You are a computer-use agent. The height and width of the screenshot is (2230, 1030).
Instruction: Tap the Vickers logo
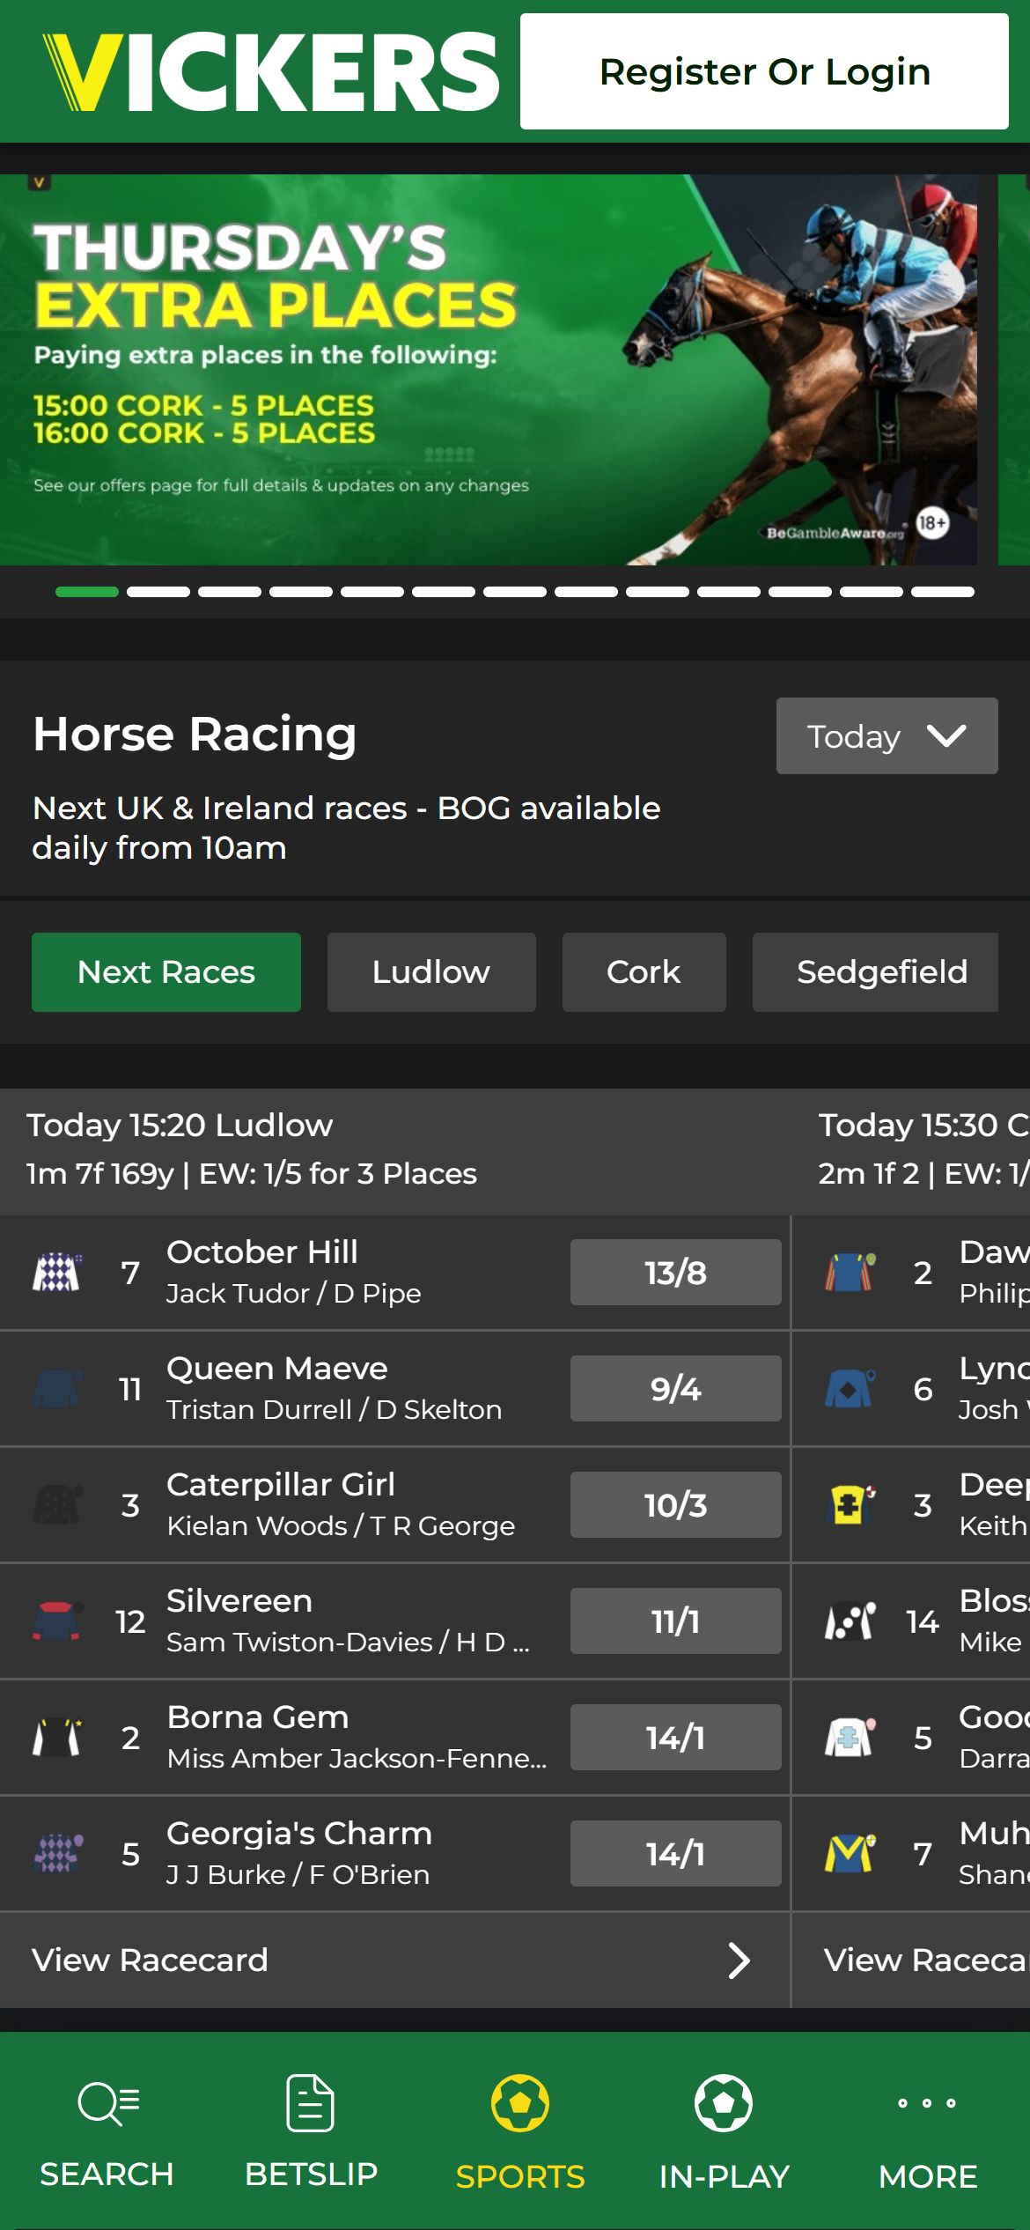click(x=271, y=72)
